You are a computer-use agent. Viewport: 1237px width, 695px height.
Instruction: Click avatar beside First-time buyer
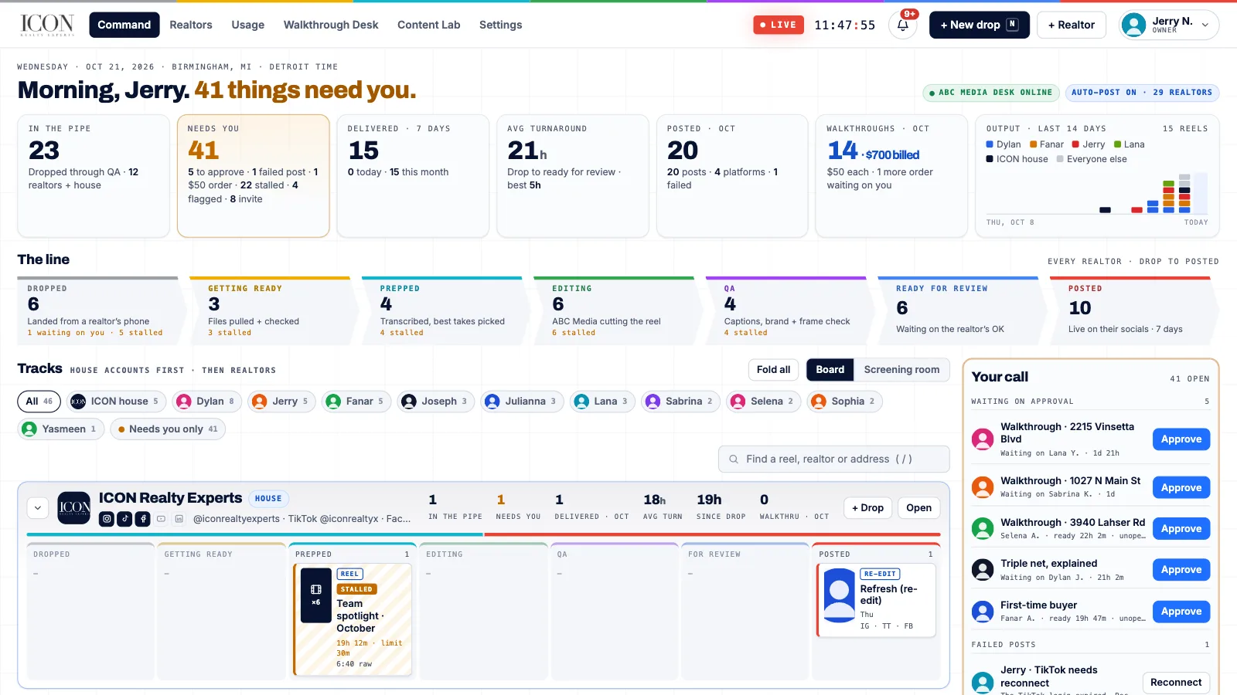pos(983,612)
